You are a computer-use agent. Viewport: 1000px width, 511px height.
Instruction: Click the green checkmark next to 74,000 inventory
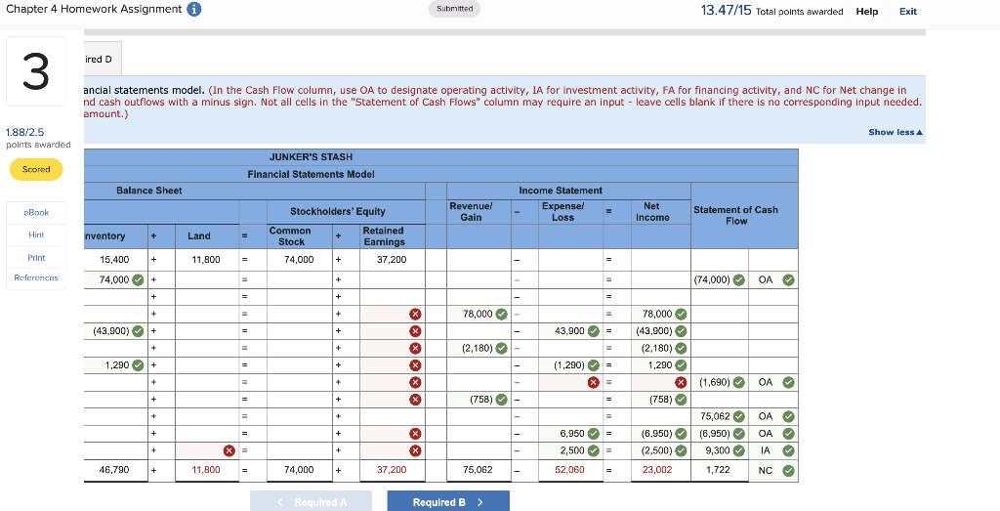pyautogui.click(x=138, y=279)
